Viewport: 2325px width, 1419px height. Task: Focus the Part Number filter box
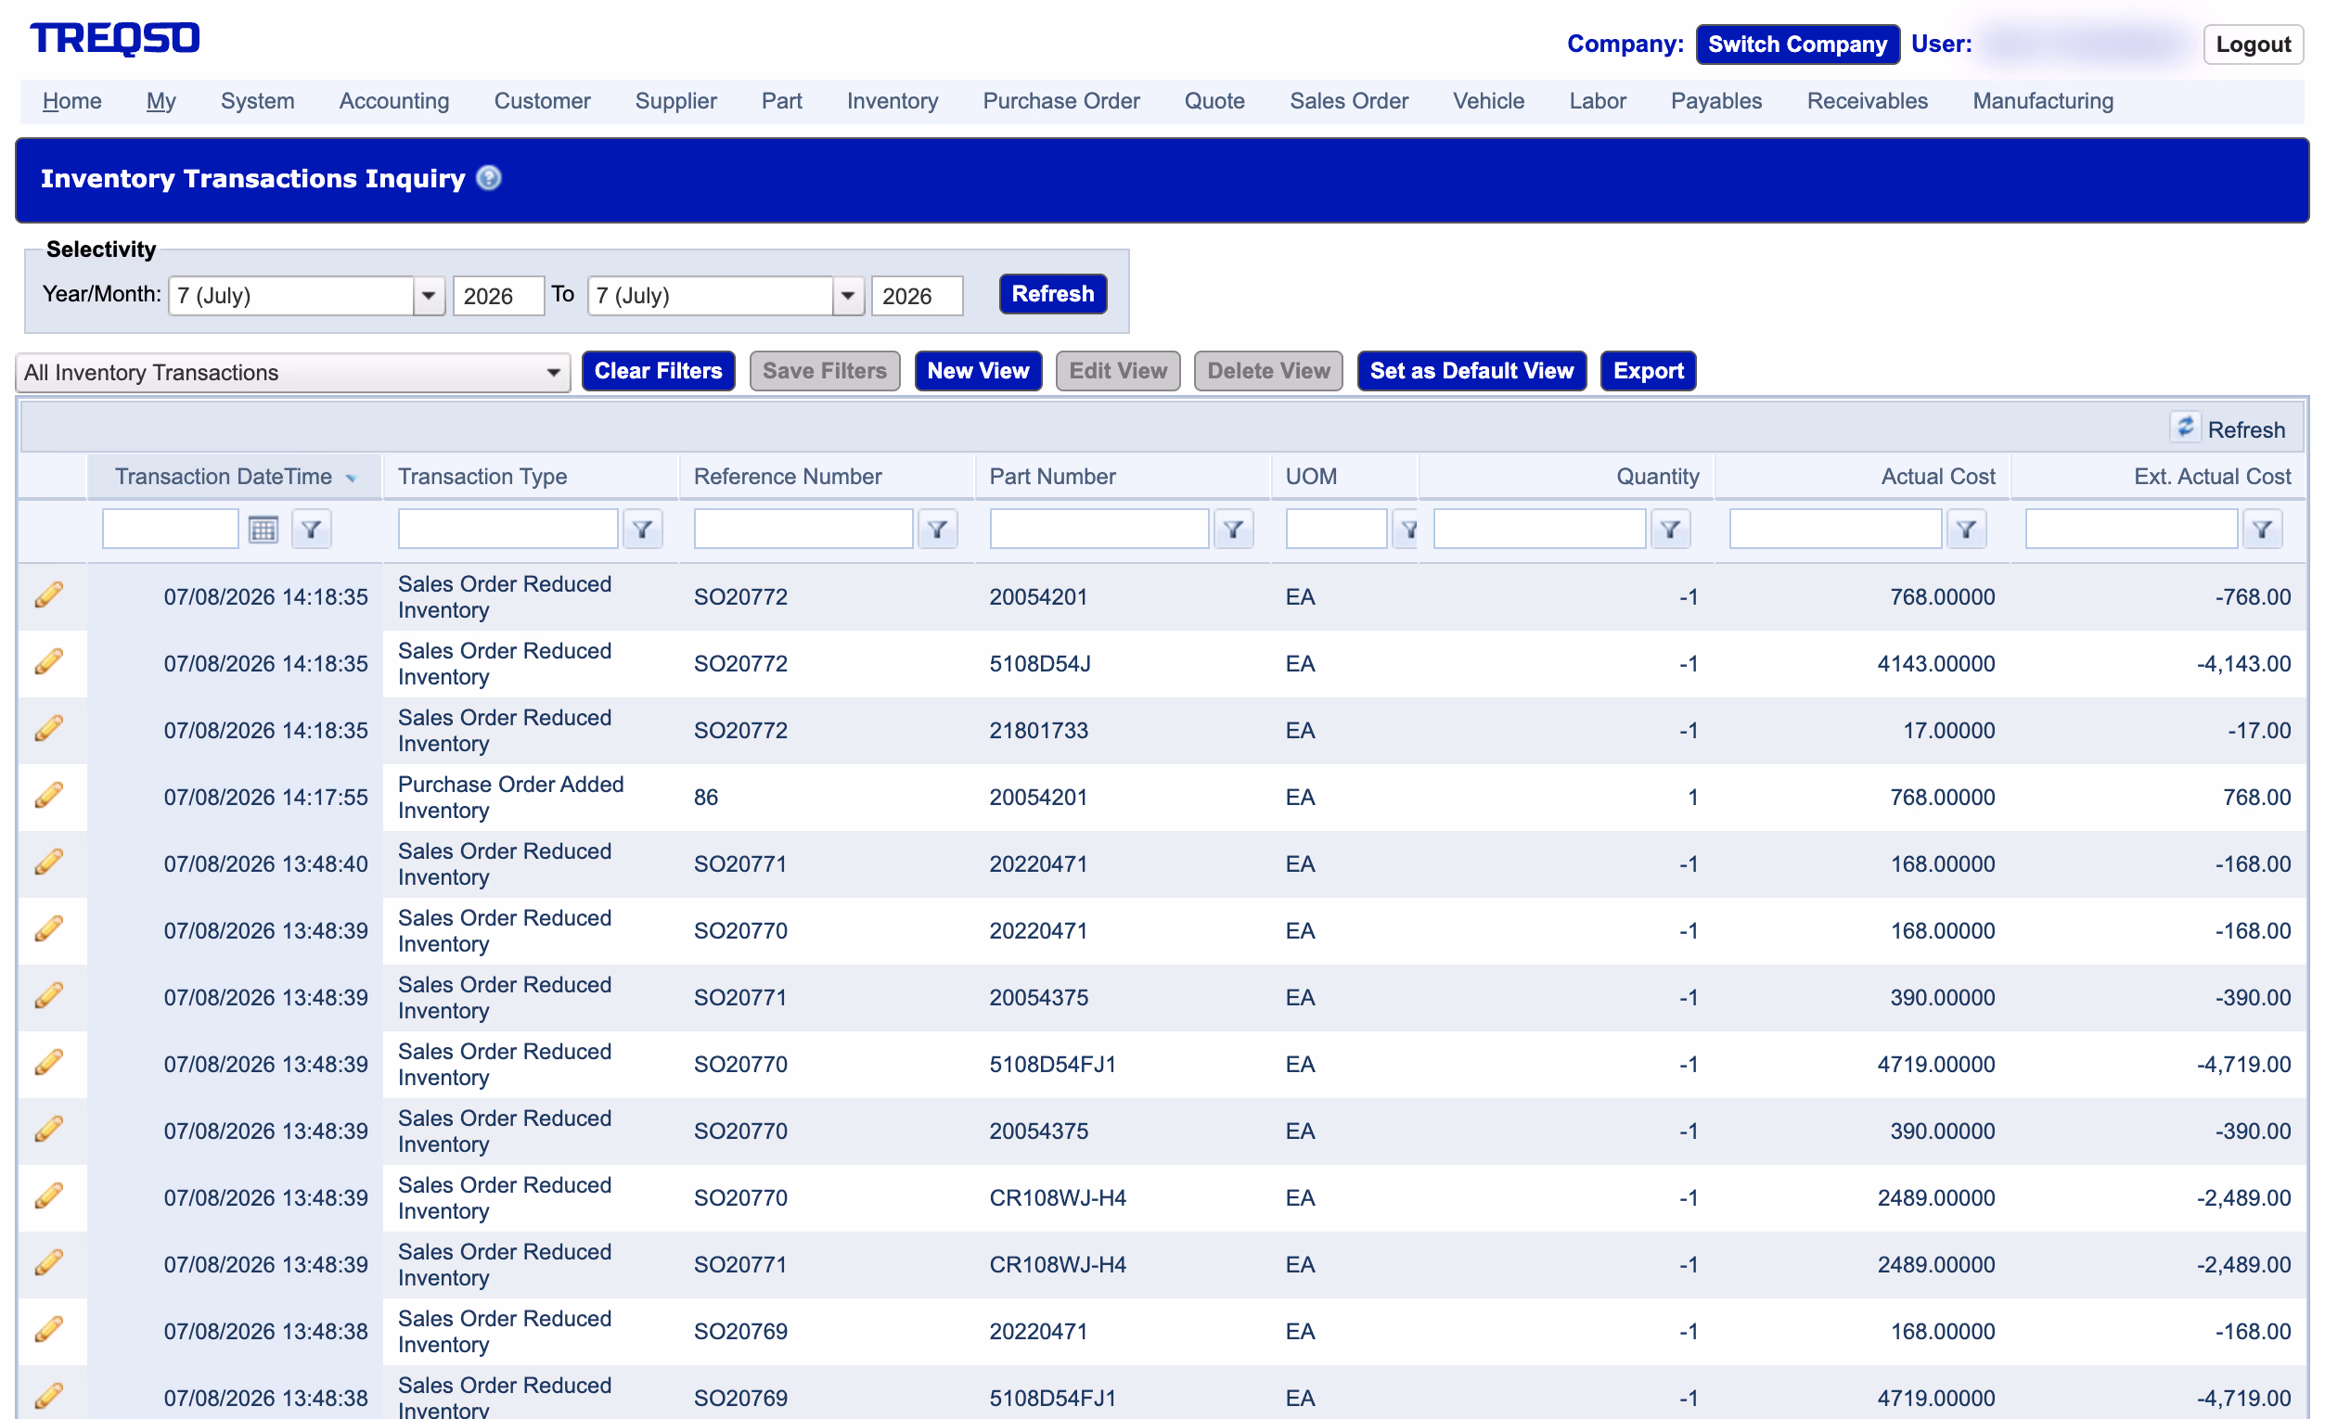pyautogui.click(x=1098, y=530)
